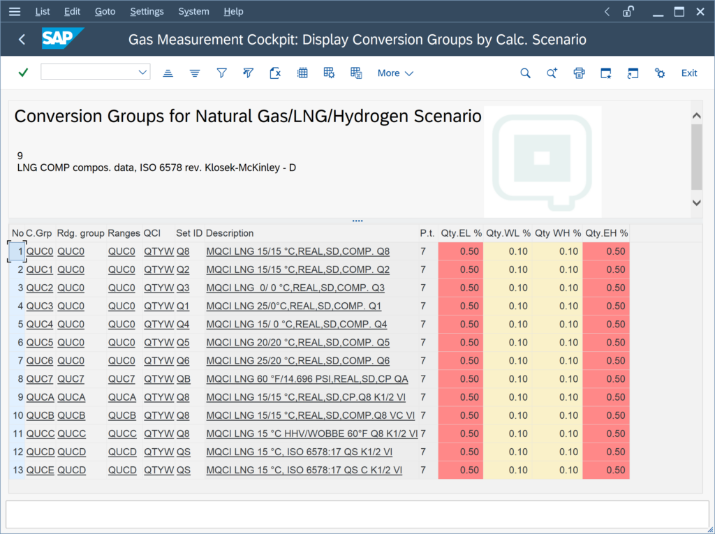The height and width of the screenshot is (534, 715).
Task: Print the conversion groups list
Action: (579, 73)
